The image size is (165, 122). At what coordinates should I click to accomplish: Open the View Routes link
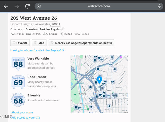[81, 34]
